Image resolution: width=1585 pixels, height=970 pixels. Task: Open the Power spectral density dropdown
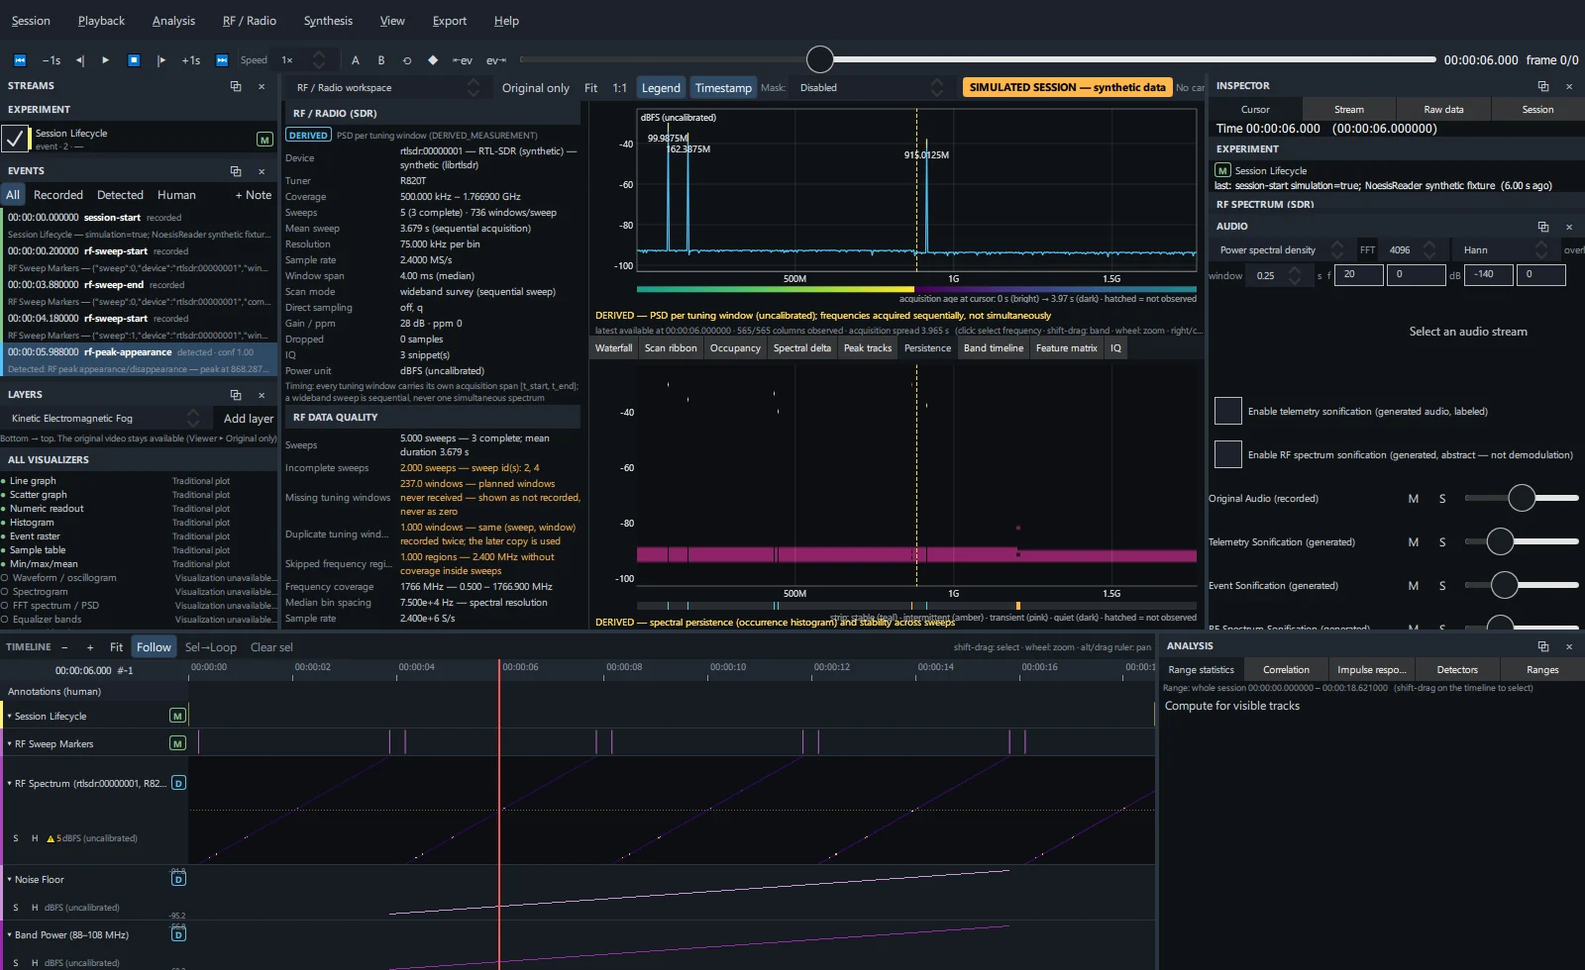[x=1281, y=250]
